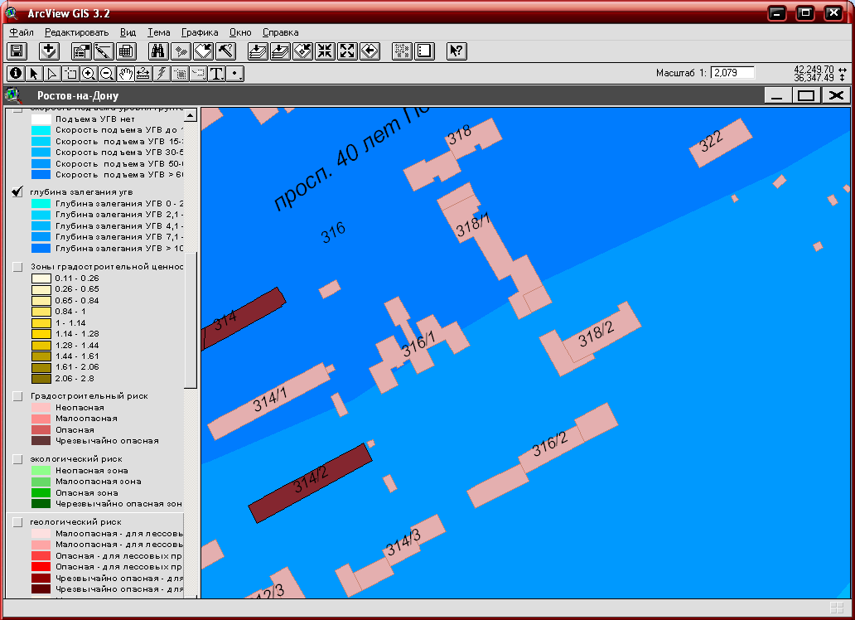The width and height of the screenshot is (855, 620).
Task: Select the Area of Interest tool
Action: click(180, 73)
